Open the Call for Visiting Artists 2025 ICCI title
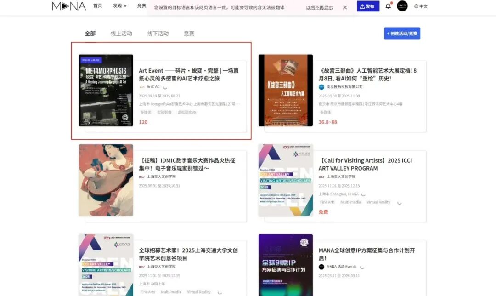The height and width of the screenshot is (296, 496). (366, 164)
